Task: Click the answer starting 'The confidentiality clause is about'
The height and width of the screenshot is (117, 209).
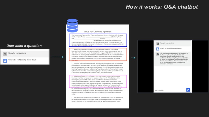Action: (x=174, y=58)
